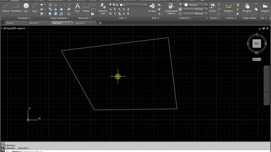The height and width of the screenshot is (152, 271).
Task: Click the object color swatch in Свойства
Action: [x=186, y=5]
